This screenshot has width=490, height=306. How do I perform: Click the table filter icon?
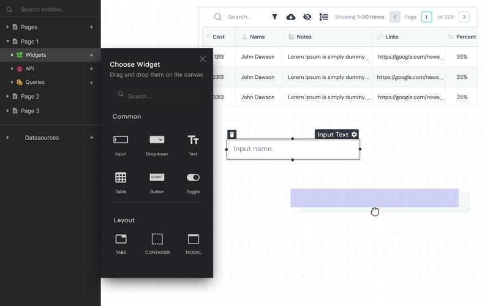274,17
